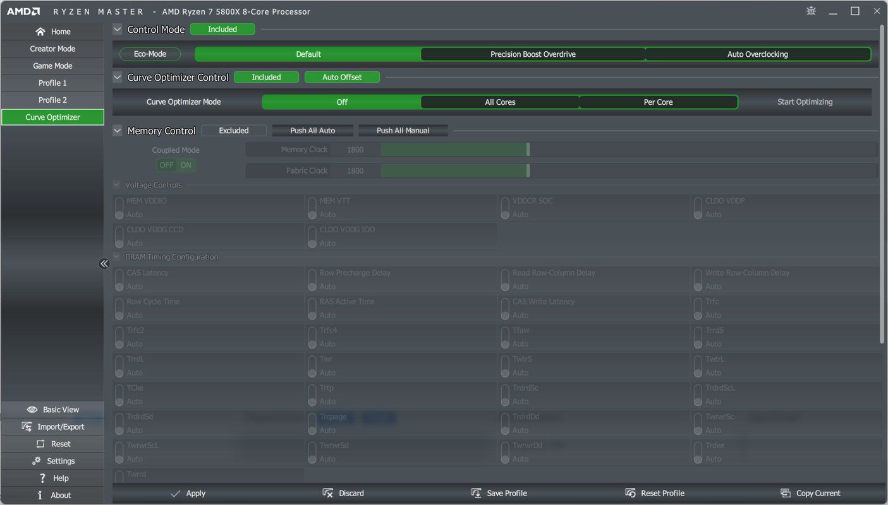Enable Eco-Mode button
Image resolution: width=888 pixels, height=505 pixels.
[x=150, y=54]
